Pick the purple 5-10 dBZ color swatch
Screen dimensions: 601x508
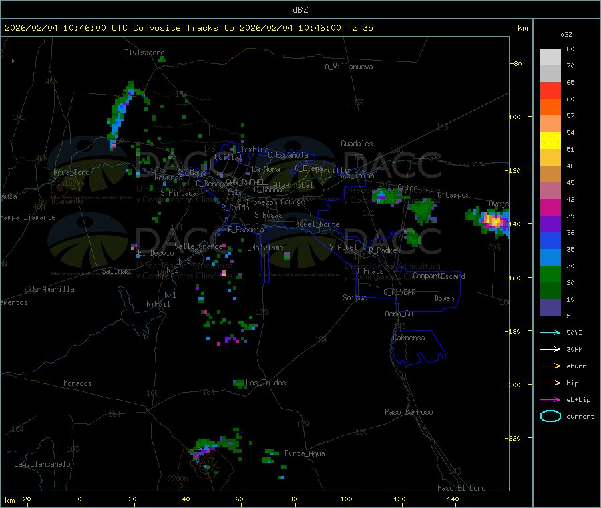click(x=550, y=308)
